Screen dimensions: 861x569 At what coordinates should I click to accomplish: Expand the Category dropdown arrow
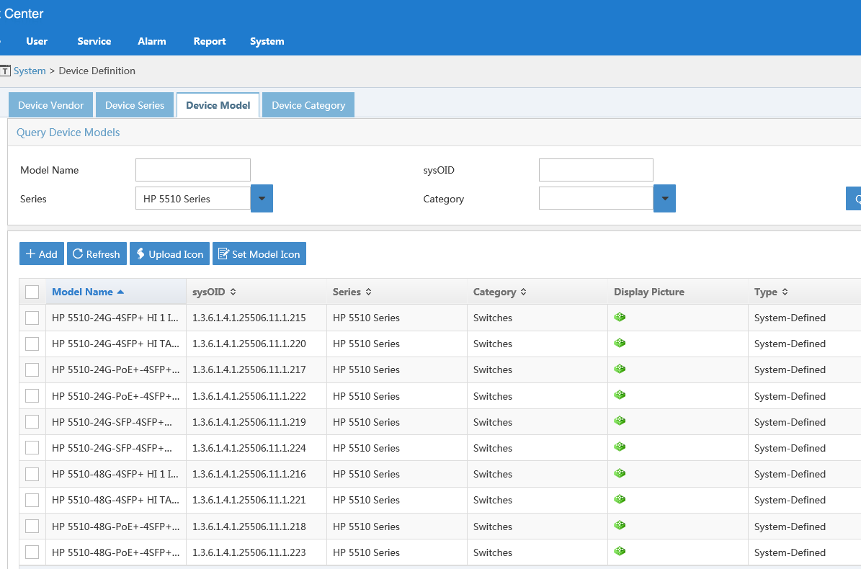[664, 199]
